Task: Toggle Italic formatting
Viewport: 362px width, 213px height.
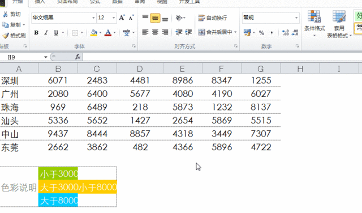Action: [x=46, y=33]
